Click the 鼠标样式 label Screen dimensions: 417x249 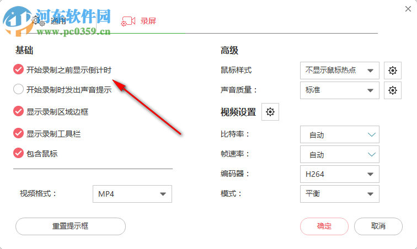(x=236, y=70)
